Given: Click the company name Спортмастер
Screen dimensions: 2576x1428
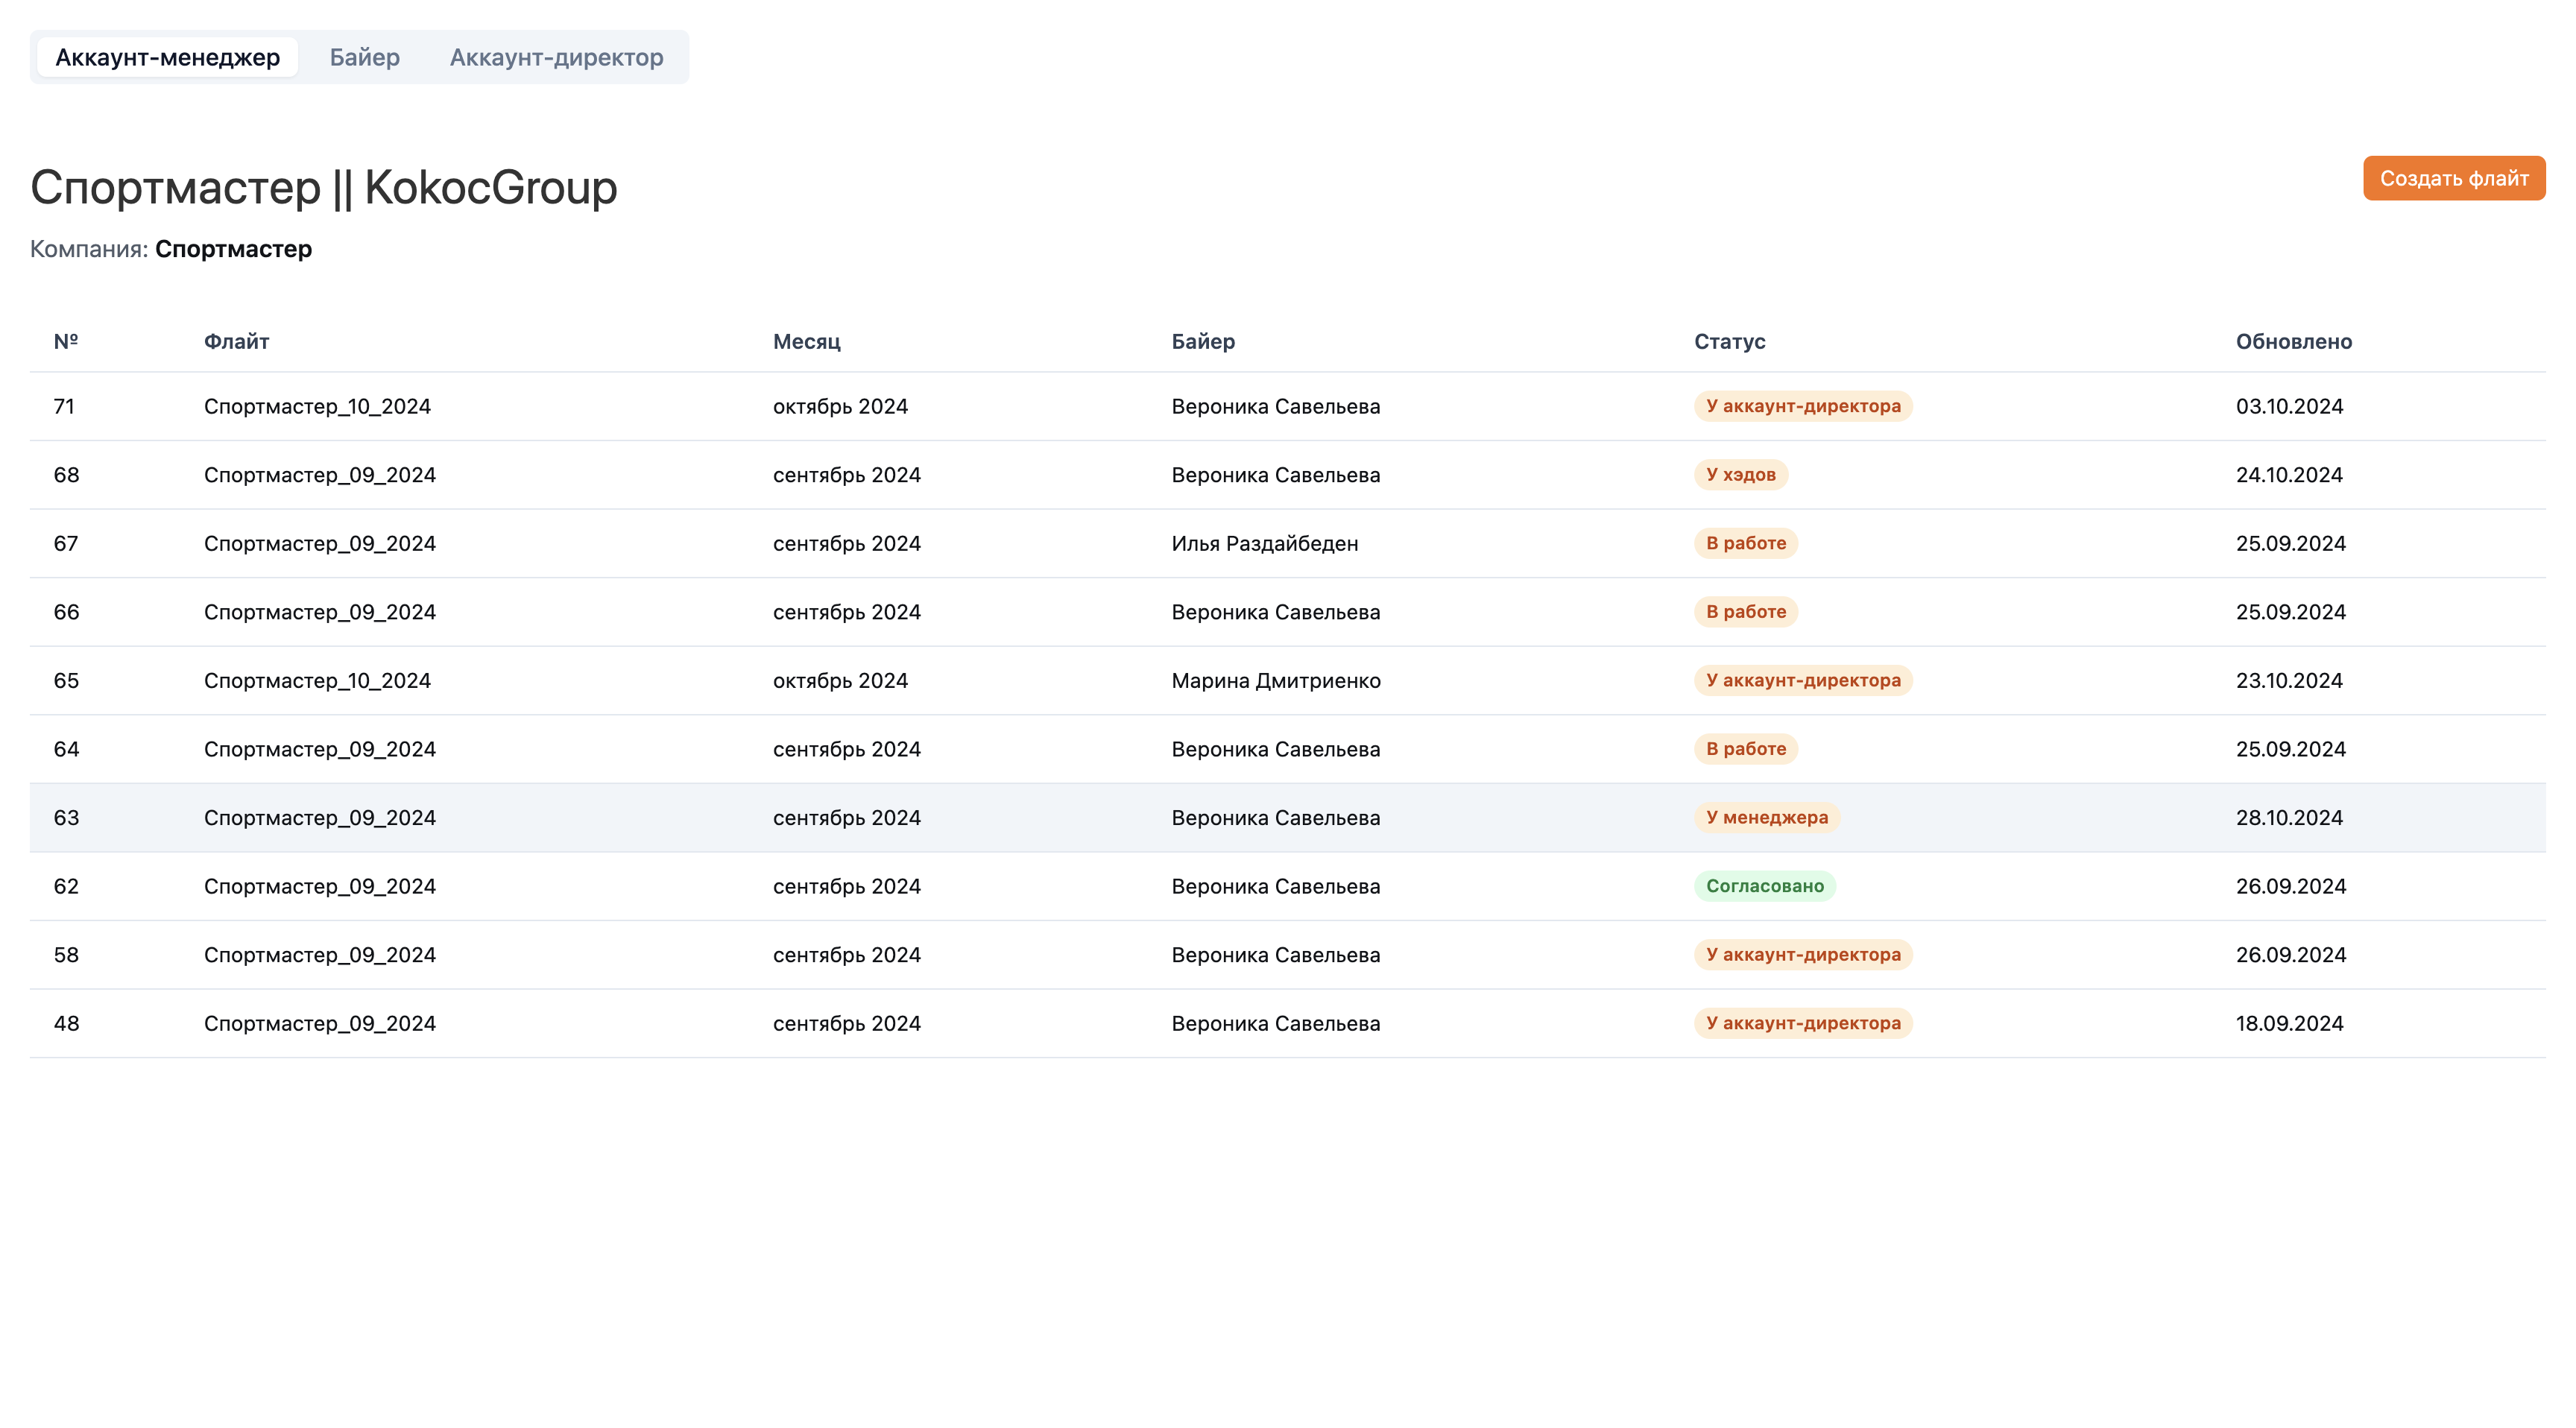Looking at the screenshot, I should (x=233, y=249).
